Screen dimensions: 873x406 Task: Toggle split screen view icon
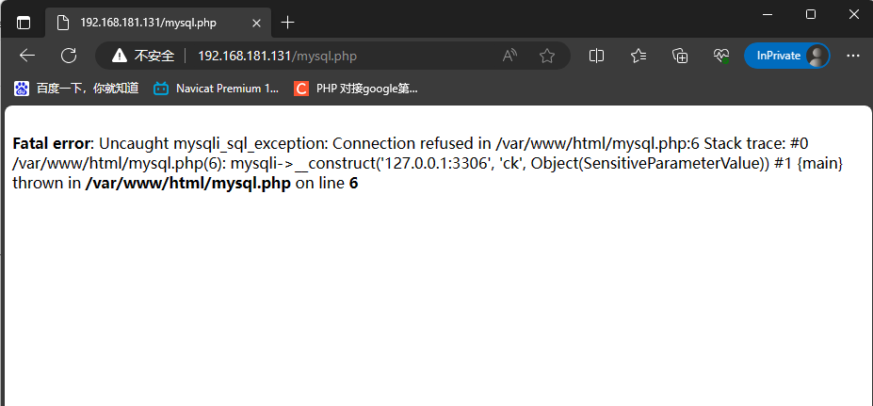[x=596, y=56]
